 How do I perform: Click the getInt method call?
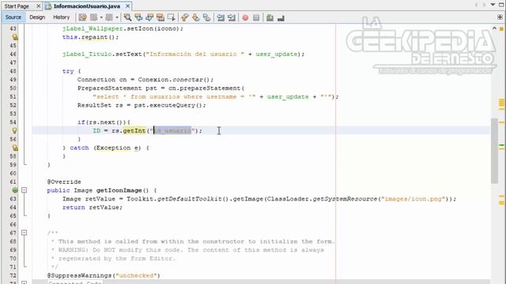click(134, 131)
